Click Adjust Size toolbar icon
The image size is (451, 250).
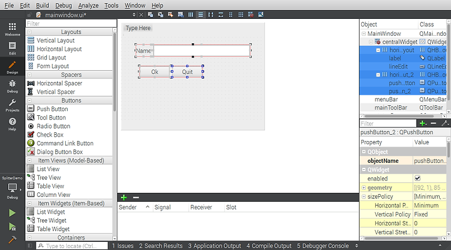(x=261, y=14)
